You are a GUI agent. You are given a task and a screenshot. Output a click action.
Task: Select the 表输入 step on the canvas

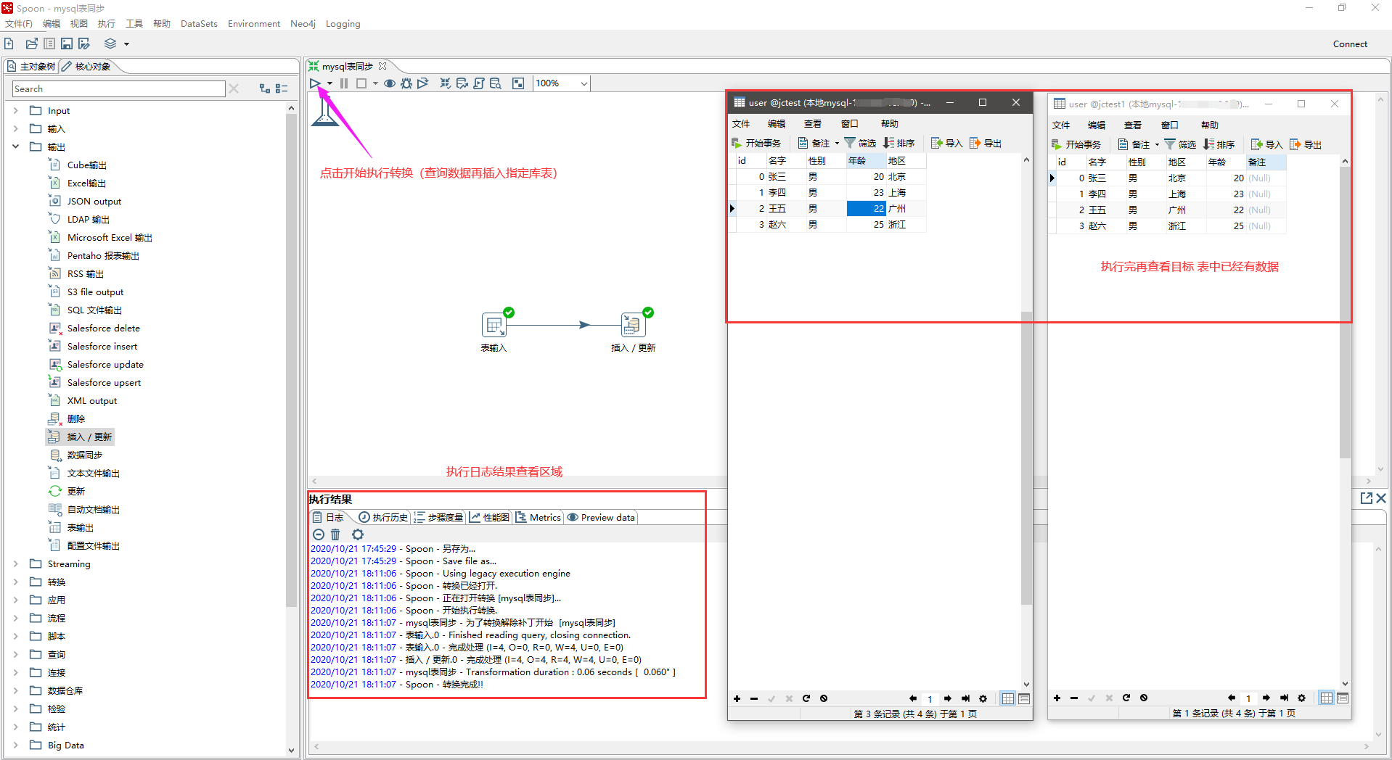494,325
